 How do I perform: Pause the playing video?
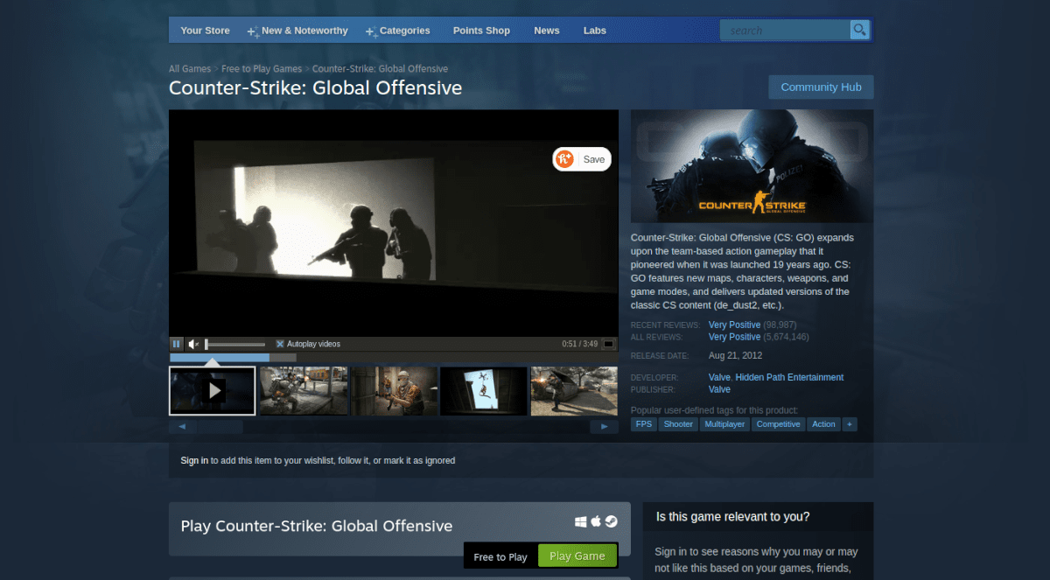pyautogui.click(x=176, y=343)
